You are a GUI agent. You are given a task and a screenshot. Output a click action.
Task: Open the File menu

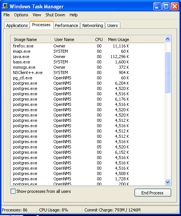point(6,15)
